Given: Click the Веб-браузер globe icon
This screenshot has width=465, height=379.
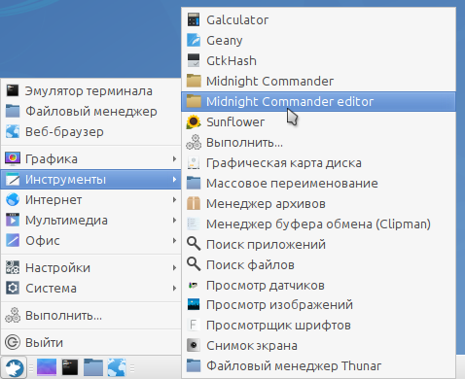Looking at the screenshot, I should tap(13, 131).
